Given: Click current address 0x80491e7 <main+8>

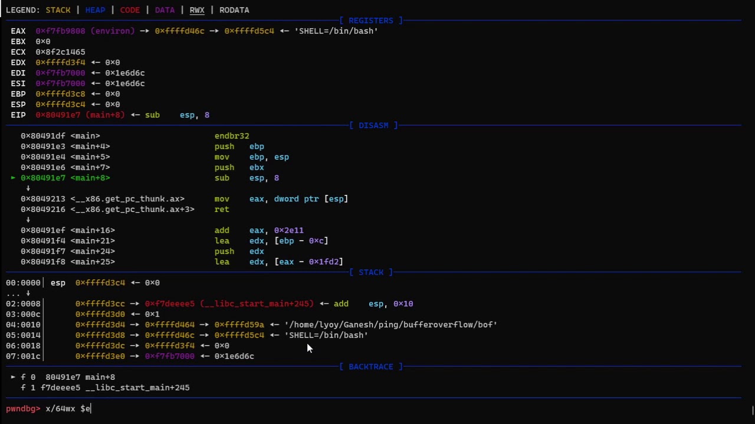Looking at the screenshot, I should pyautogui.click(x=65, y=178).
